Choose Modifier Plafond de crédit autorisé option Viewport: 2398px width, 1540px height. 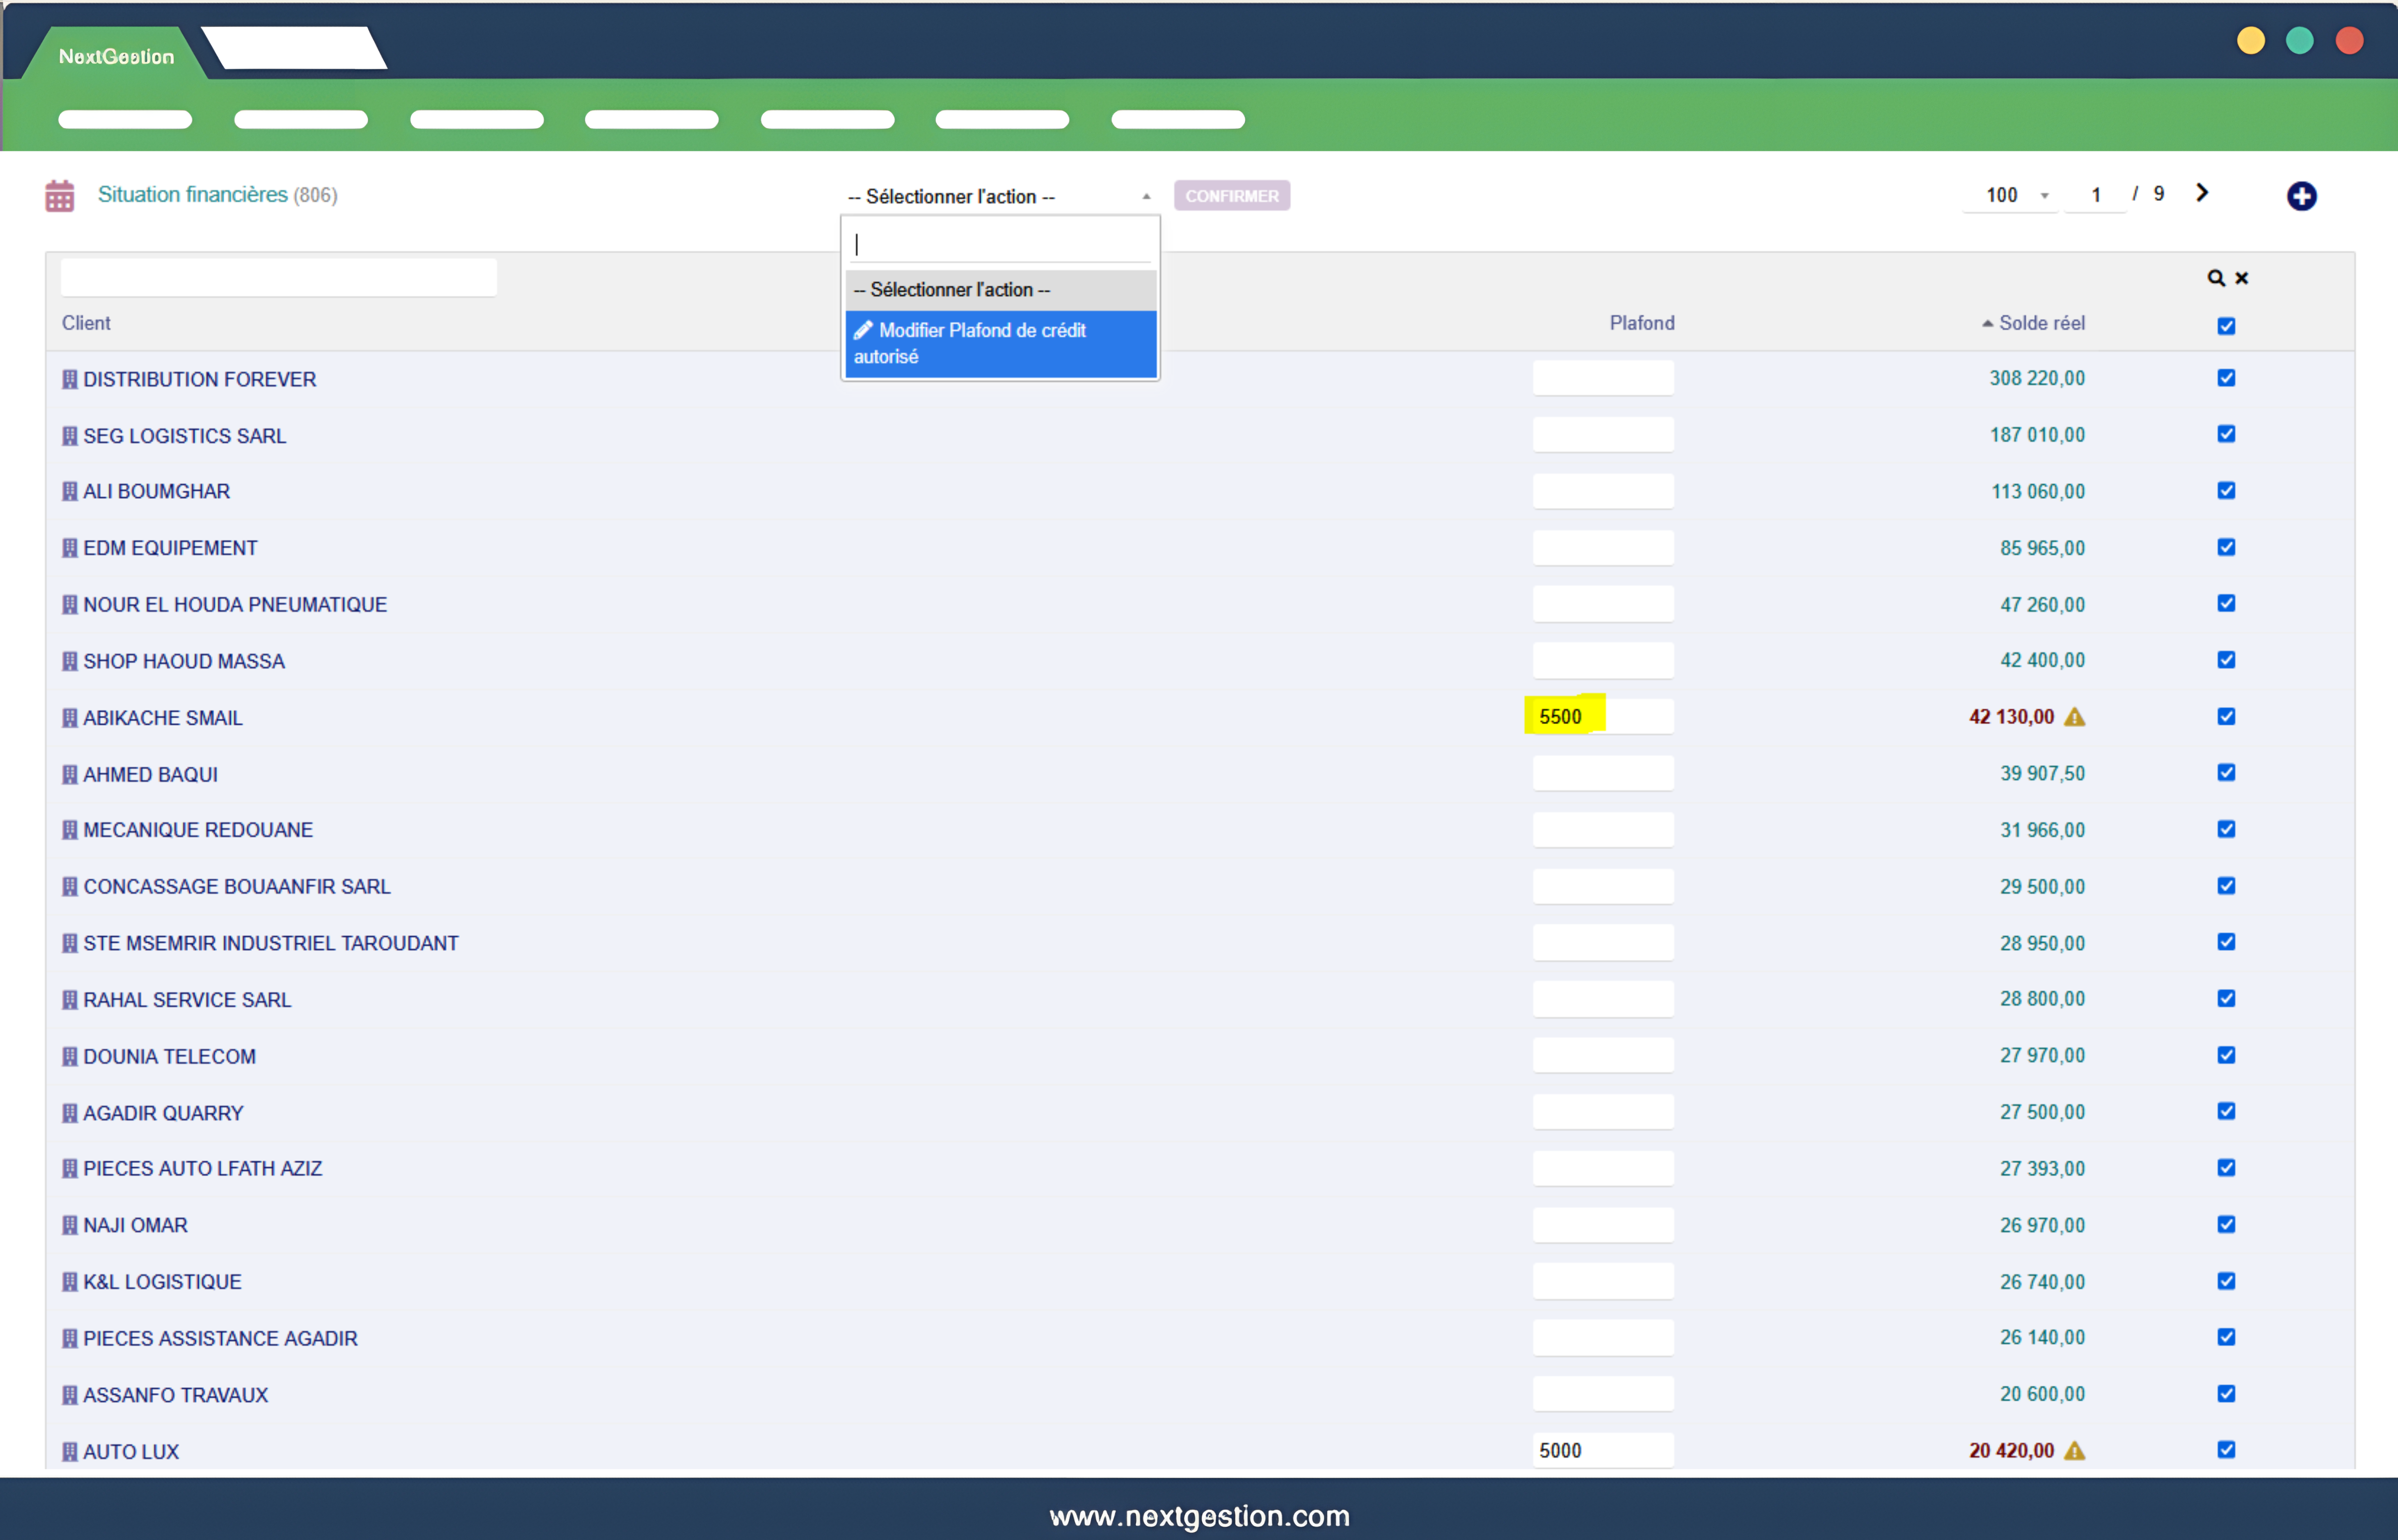tap(999, 343)
